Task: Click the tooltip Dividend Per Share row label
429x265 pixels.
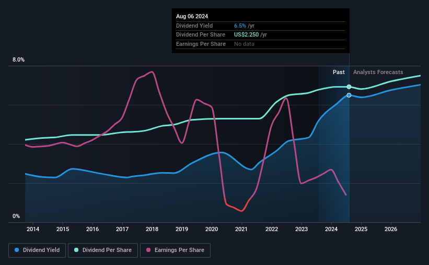Action: (x=201, y=35)
